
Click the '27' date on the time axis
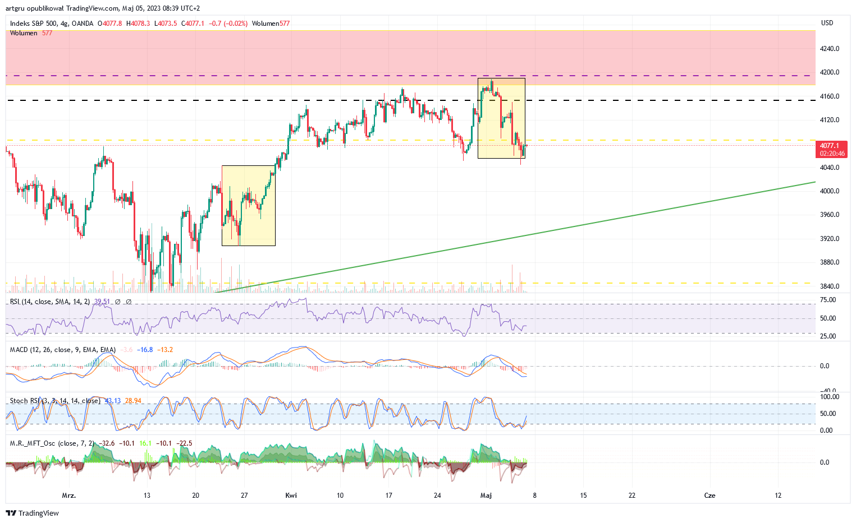pos(244,496)
